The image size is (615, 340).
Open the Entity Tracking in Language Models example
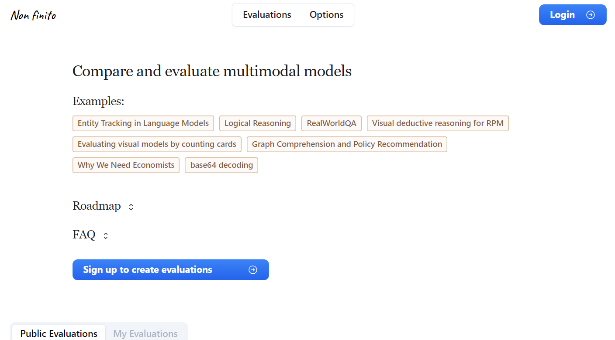[x=143, y=123]
